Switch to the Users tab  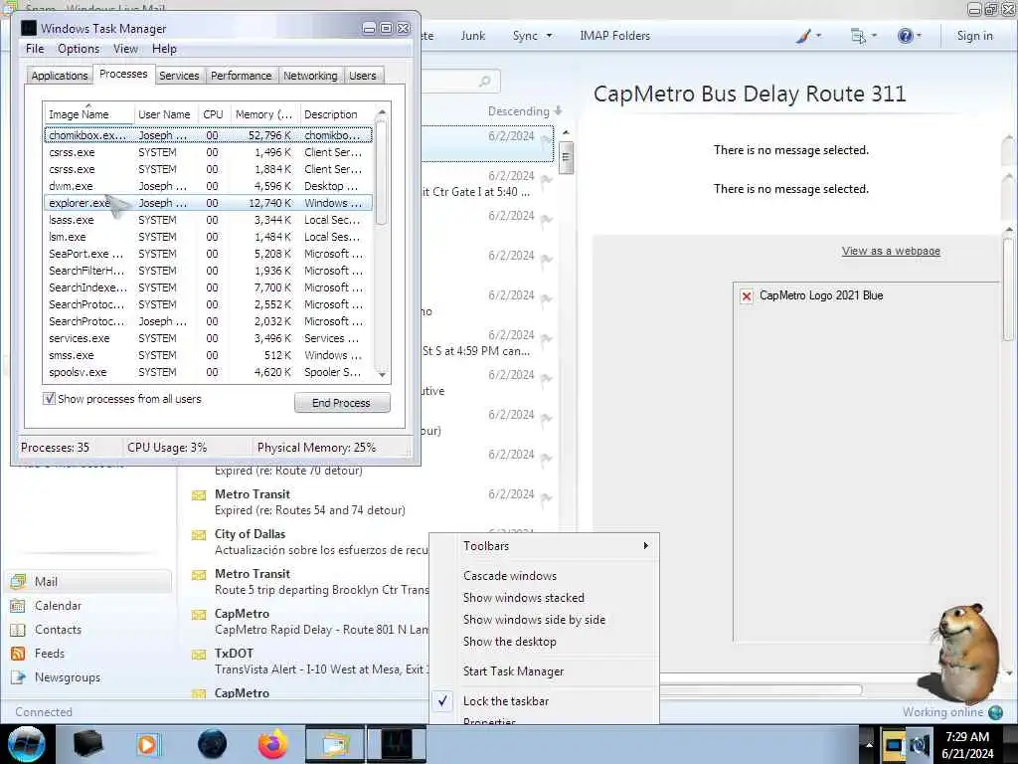(362, 76)
